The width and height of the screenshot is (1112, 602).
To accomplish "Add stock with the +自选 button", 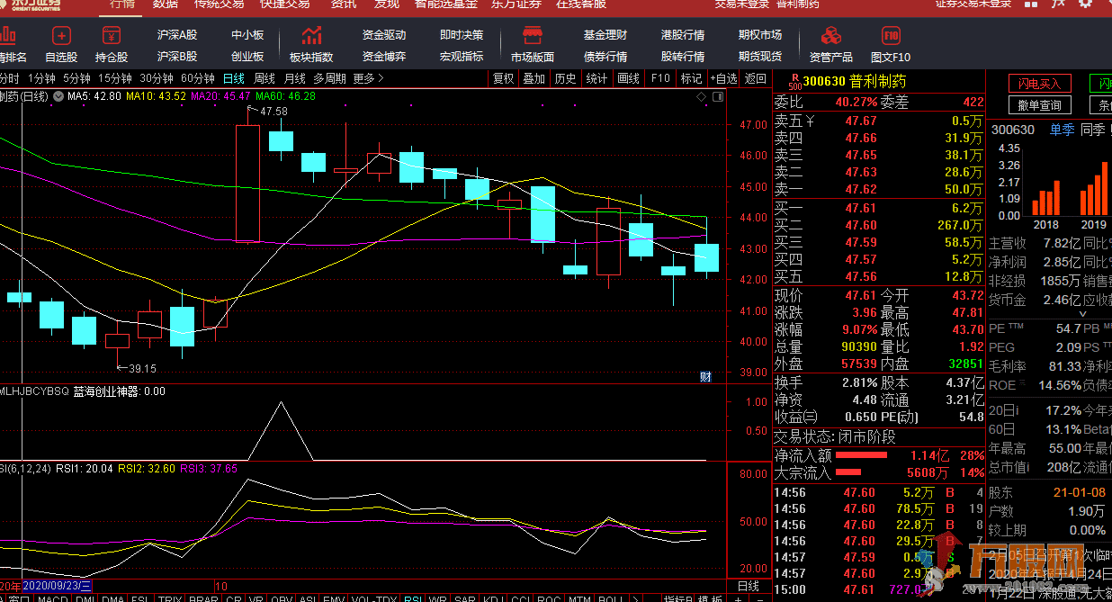I will tap(723, 78).
